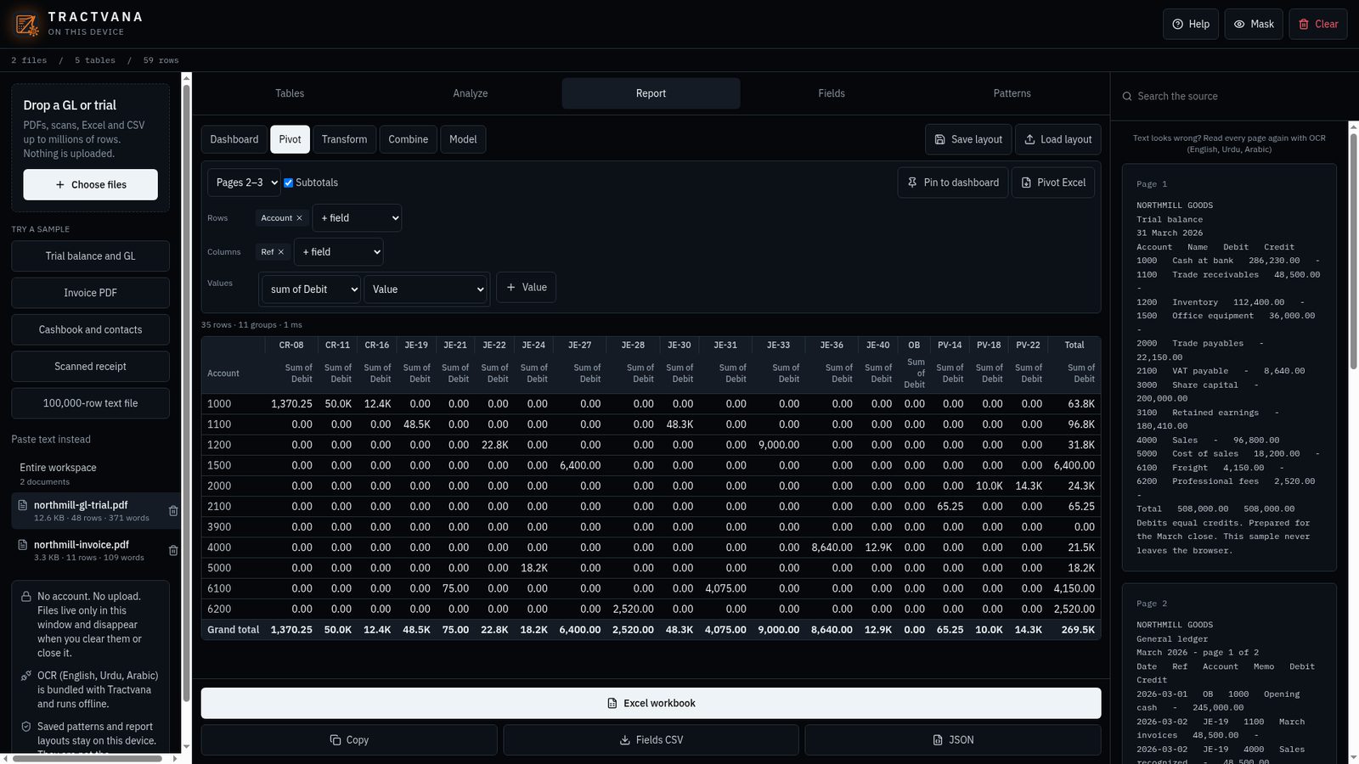Open the Pages 2–3 dropdown

coord(245,183)
